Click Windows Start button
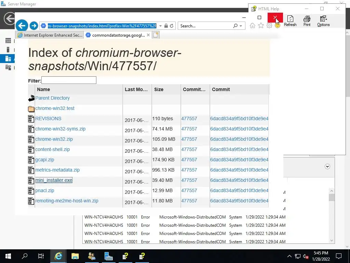The image size is (350, 263). tap(8, 256)
